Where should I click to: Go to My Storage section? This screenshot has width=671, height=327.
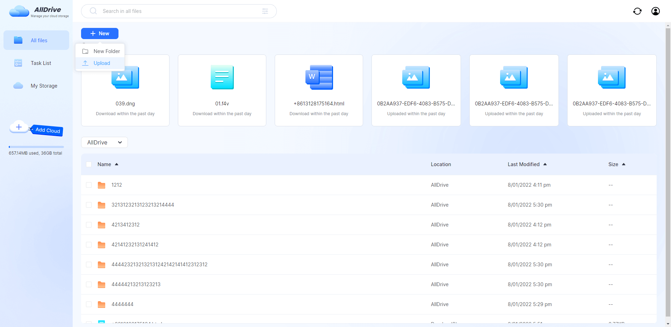[36, 86]
